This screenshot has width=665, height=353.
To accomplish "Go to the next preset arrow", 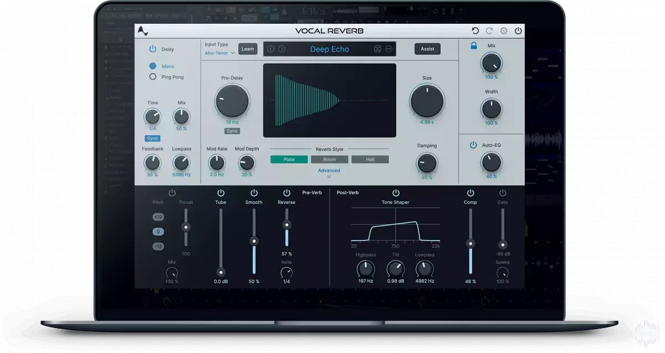I will point(282,49).
